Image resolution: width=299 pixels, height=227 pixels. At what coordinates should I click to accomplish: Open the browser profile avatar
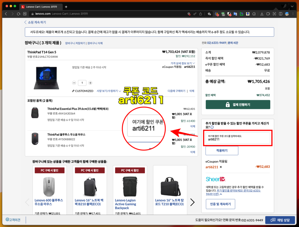(287, 14)
